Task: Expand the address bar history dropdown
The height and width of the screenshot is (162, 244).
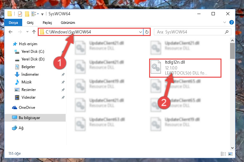Action: [140, 32]
